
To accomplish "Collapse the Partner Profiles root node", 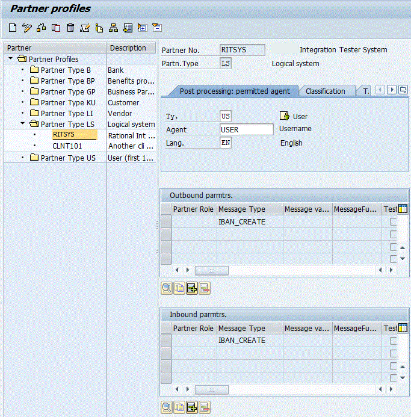I will (x=11, y=59).
